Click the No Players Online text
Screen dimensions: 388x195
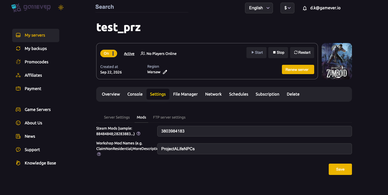(162, 53)
